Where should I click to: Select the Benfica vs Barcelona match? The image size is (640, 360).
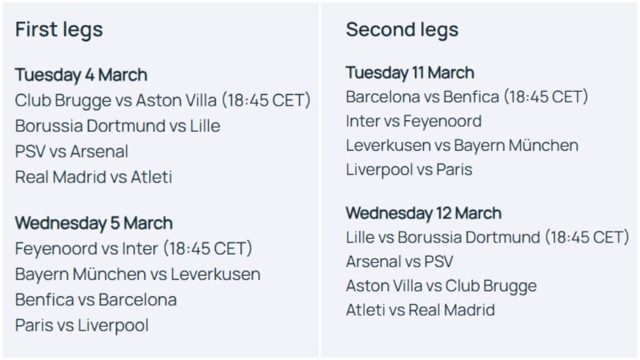click(x=96, y=300)
